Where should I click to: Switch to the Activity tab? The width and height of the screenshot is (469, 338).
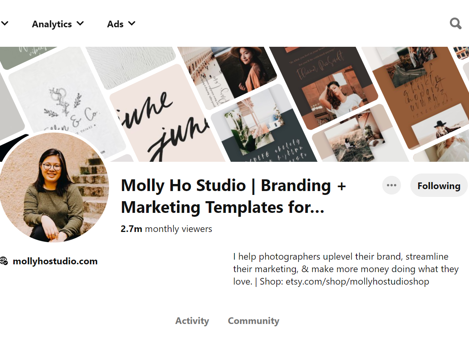click(192, 321)
